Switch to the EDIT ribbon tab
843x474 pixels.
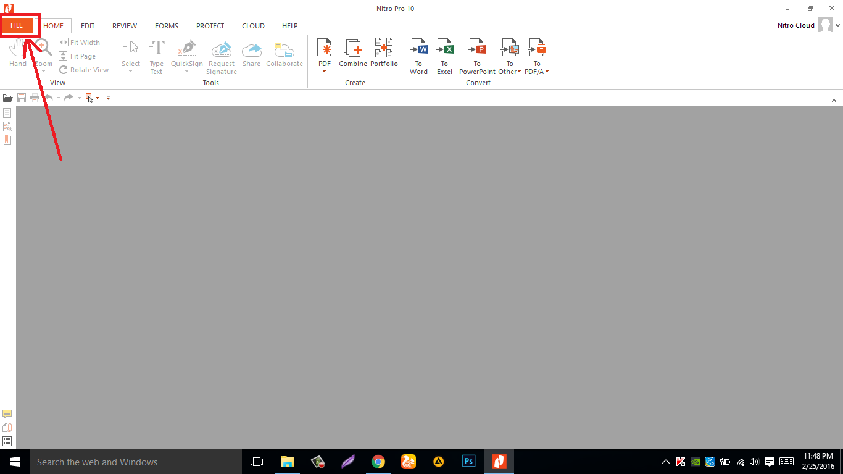pos(88,26)
